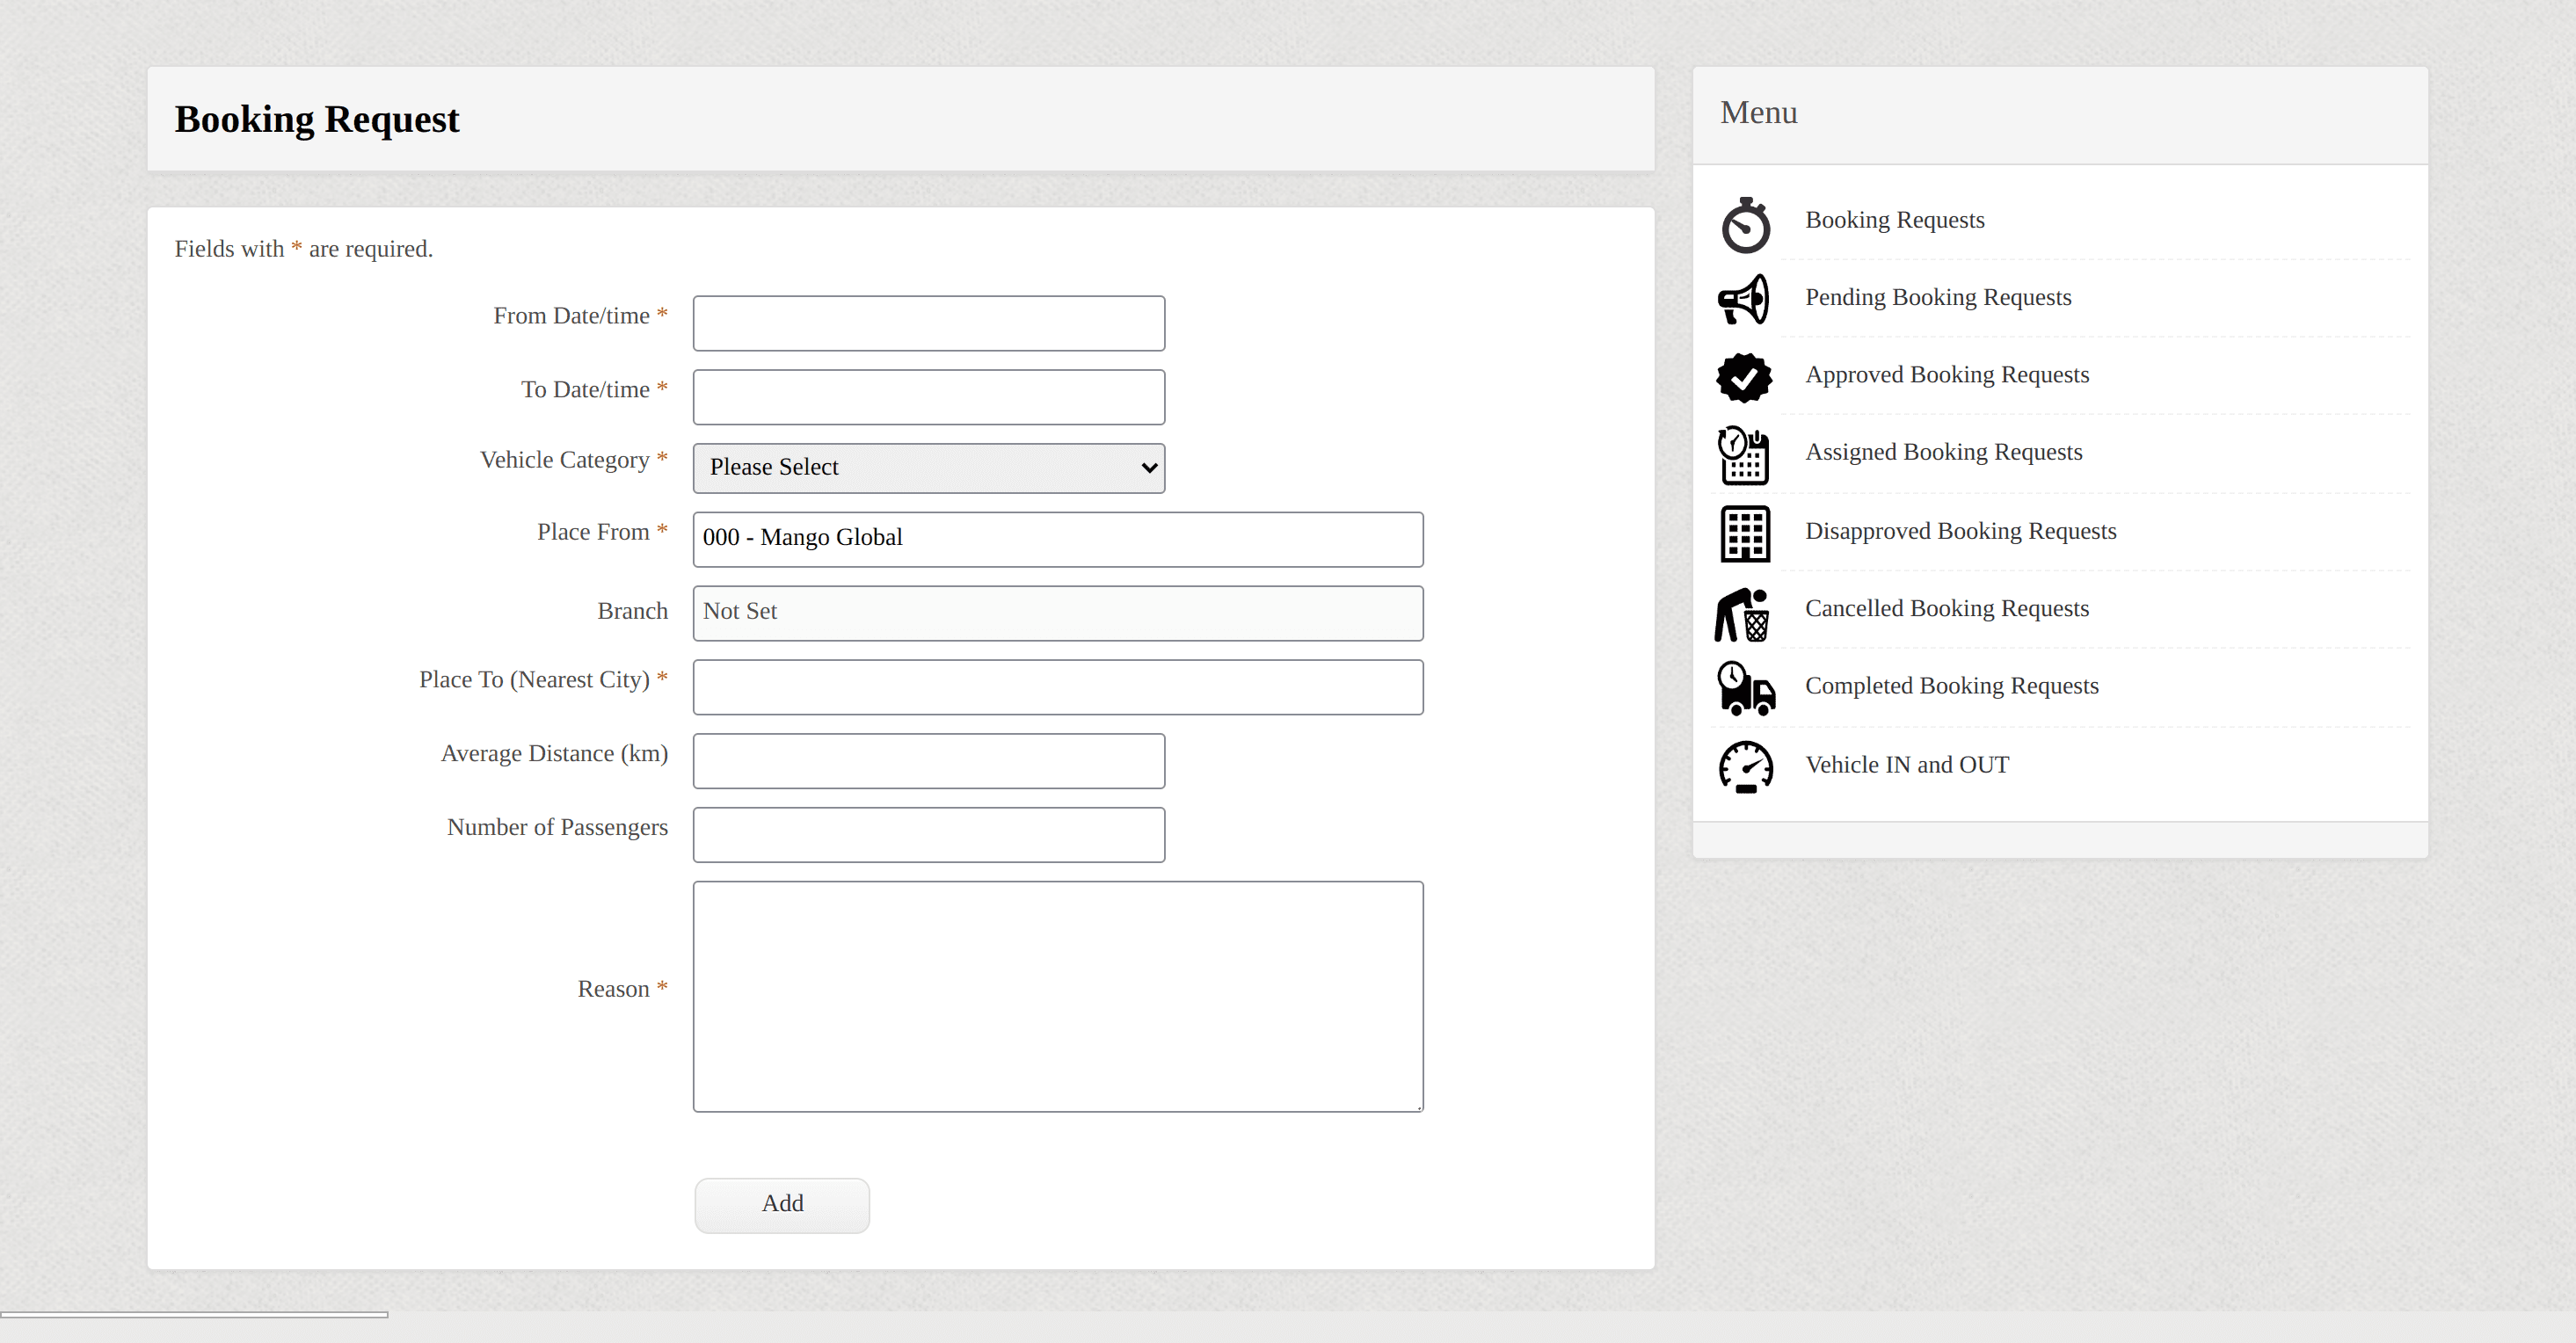
Task: View Disapproved Booking Requests
Action: click(1961, 531)
